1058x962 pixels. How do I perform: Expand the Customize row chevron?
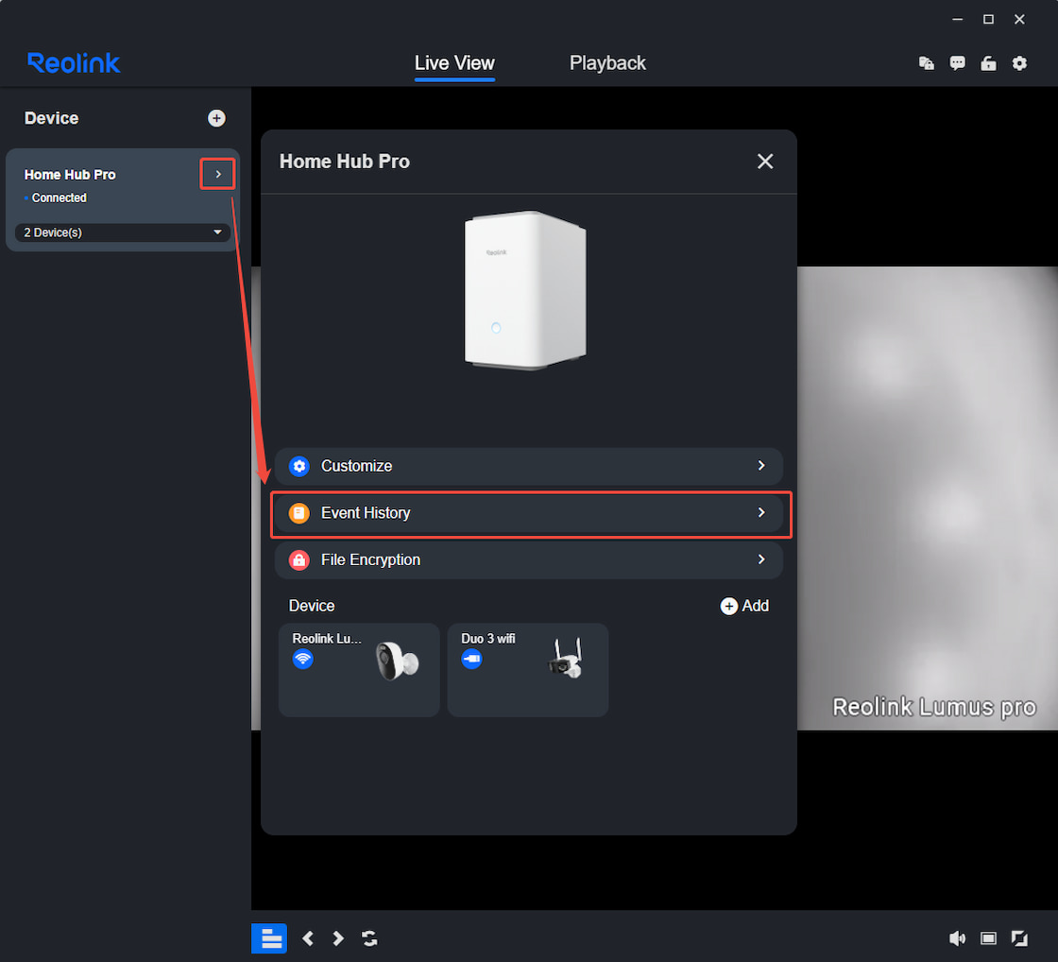point(761,466)
